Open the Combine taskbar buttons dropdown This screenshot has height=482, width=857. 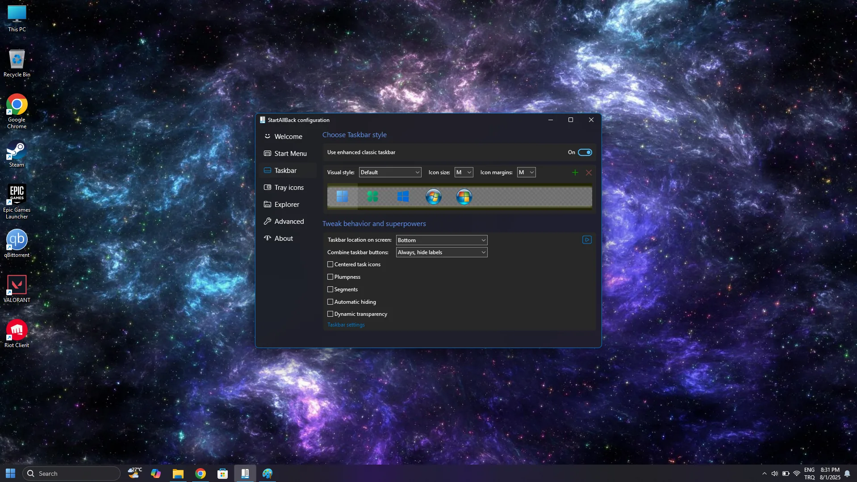tap(442, 252)
